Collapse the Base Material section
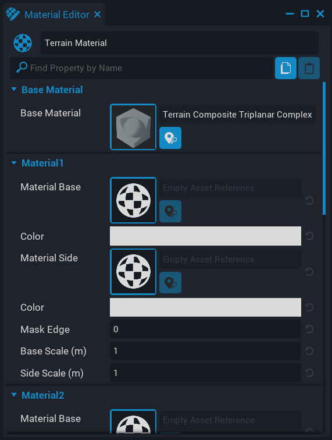Screen dimensions: 332x440 tap(14, 90)
